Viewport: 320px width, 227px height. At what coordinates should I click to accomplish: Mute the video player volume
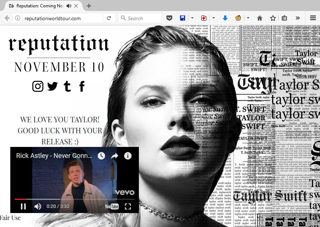[38, 206]
